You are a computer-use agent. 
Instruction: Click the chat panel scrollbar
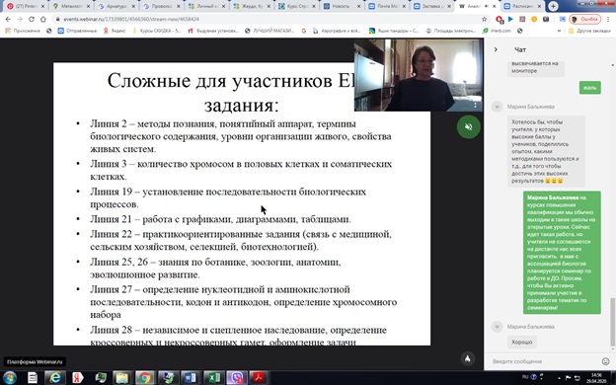coord(612,322)
